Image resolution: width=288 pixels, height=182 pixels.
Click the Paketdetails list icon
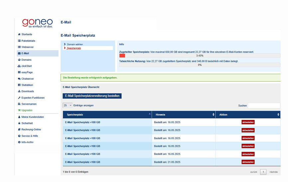coord(19,41)
